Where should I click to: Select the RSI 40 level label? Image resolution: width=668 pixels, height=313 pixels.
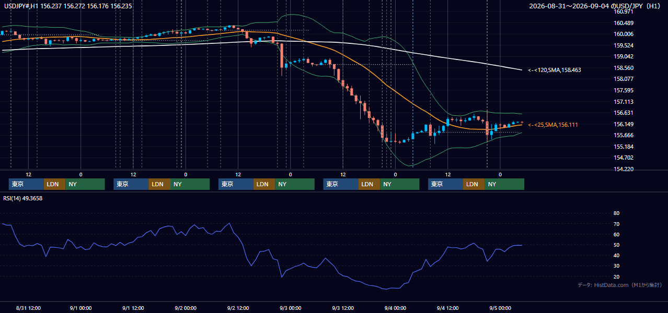[x=616, y=255]
